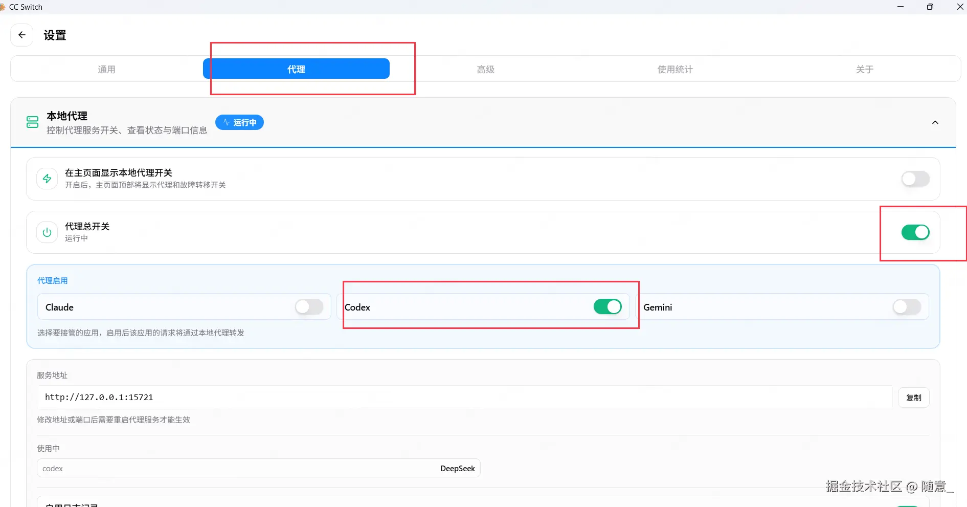The height and width of the screenshot is (507, 967).
Task: Enable proxy for Gemini
Action: click(x=907, y=307)
